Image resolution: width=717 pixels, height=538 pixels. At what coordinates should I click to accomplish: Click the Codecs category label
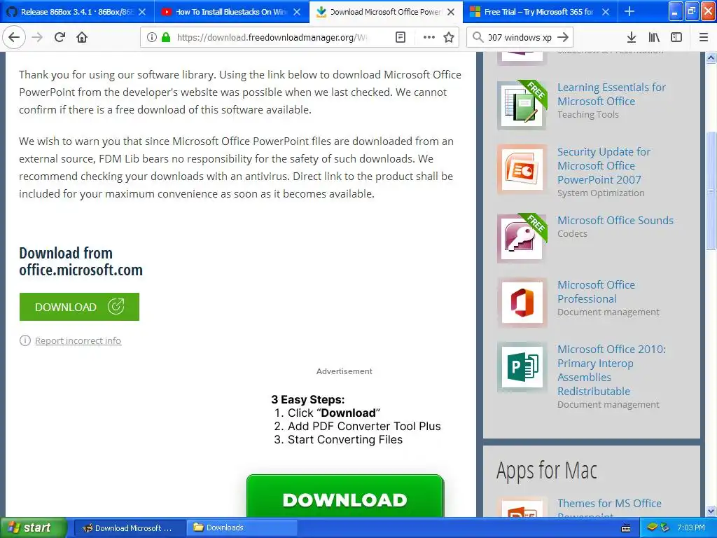pos(572,233)
